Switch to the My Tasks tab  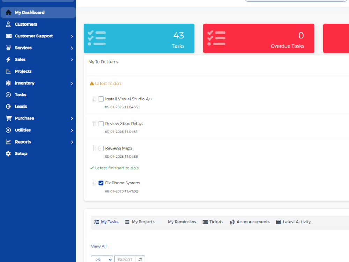[106, 222]
